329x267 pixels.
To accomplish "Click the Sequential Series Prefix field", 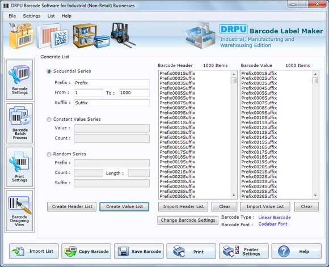I will (x=112, y=83).
